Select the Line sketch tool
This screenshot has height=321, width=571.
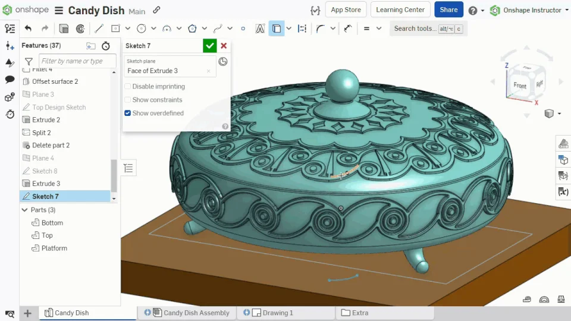[99, 29]
